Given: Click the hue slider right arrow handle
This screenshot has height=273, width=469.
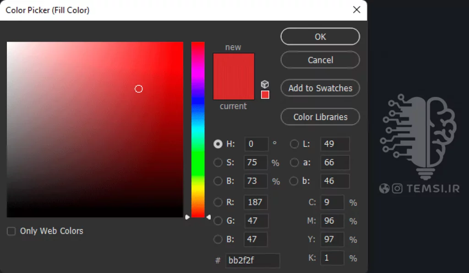Looking at the screenshot, I should click(208, 217).
